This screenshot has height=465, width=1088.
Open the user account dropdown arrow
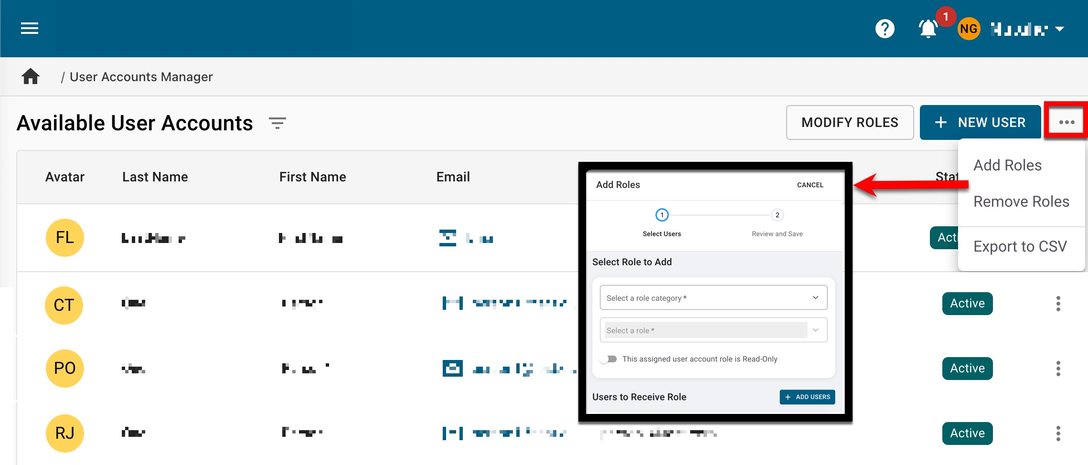click(x=1059, y=29)
